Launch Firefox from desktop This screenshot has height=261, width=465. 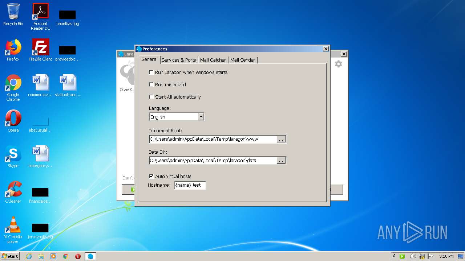point(13,50)
